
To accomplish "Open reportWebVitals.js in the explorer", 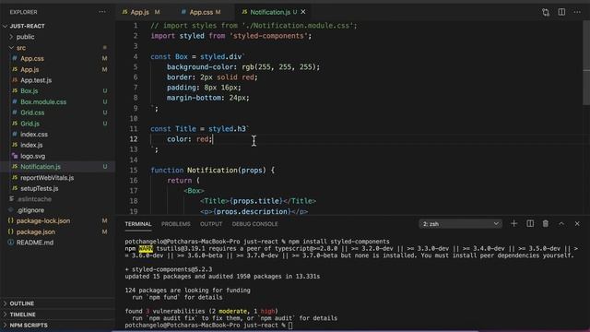I will [x=47, y=178].
